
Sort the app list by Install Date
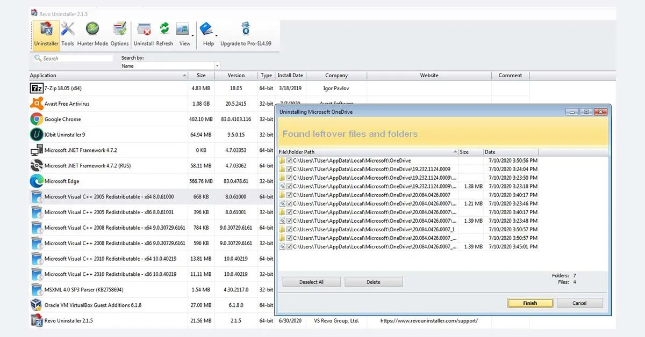coord(290,76)
